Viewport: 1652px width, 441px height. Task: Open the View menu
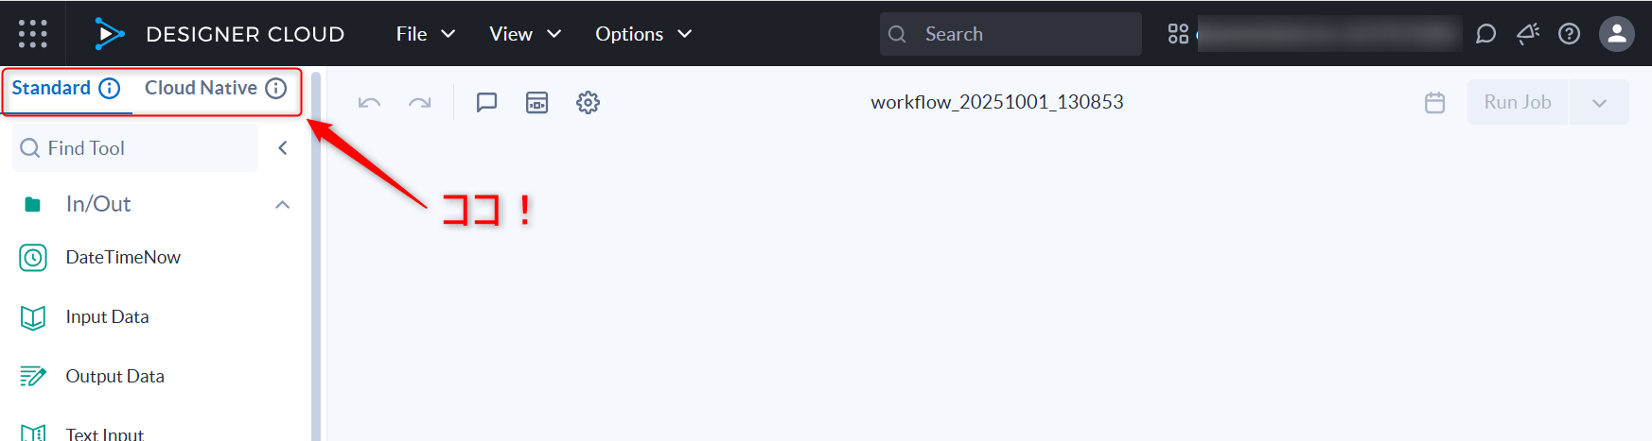point(525,34)
